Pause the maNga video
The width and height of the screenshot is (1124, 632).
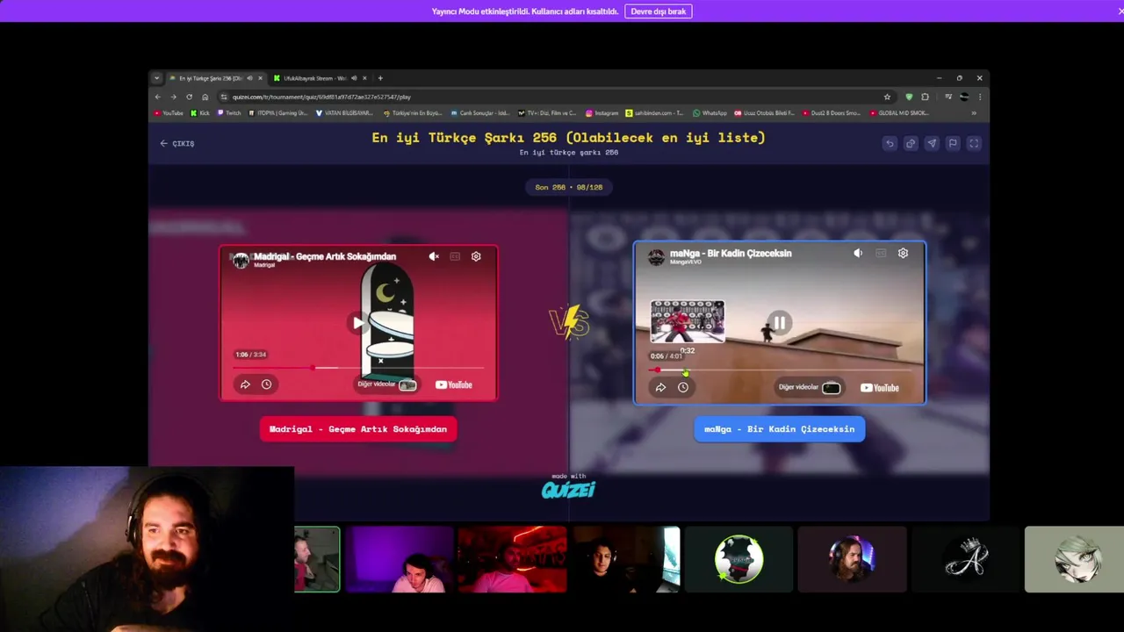tap(779, 323)
